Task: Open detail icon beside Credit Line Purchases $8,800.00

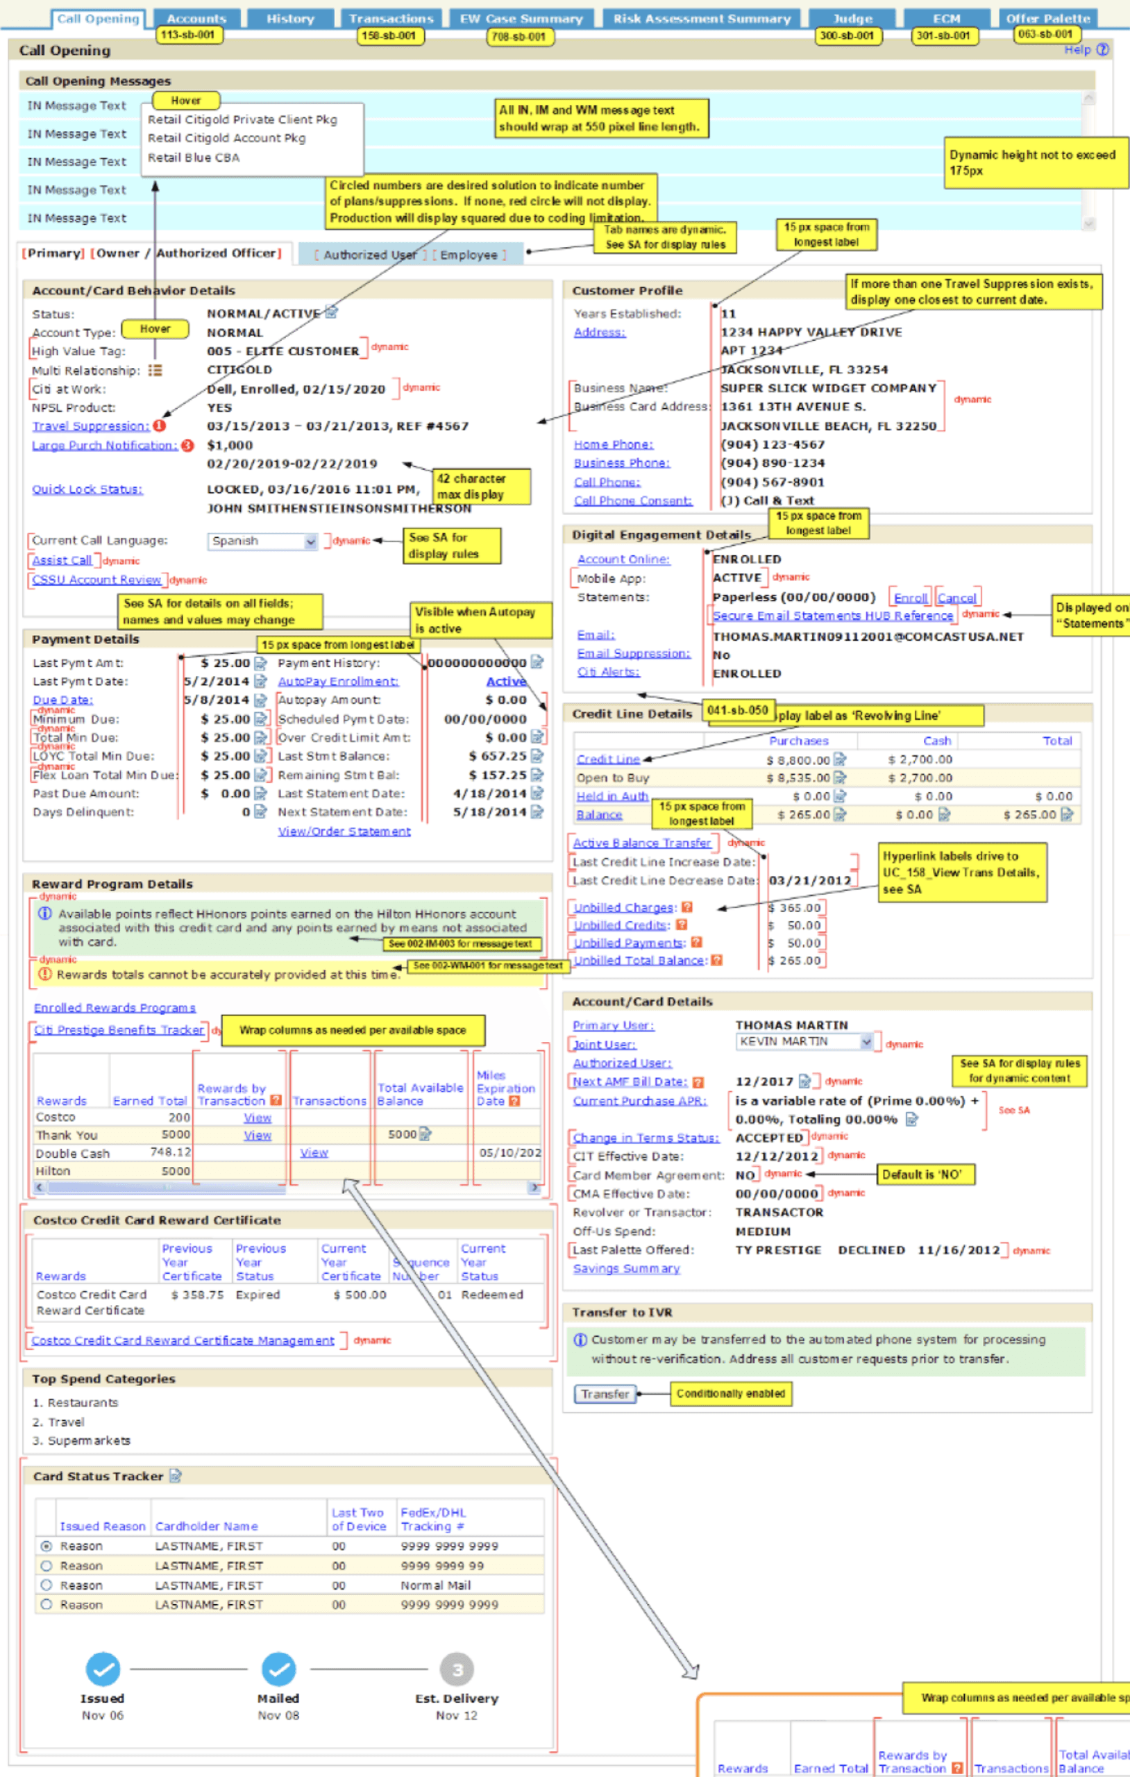Action: pyautogui.click(x=840, y=759)
